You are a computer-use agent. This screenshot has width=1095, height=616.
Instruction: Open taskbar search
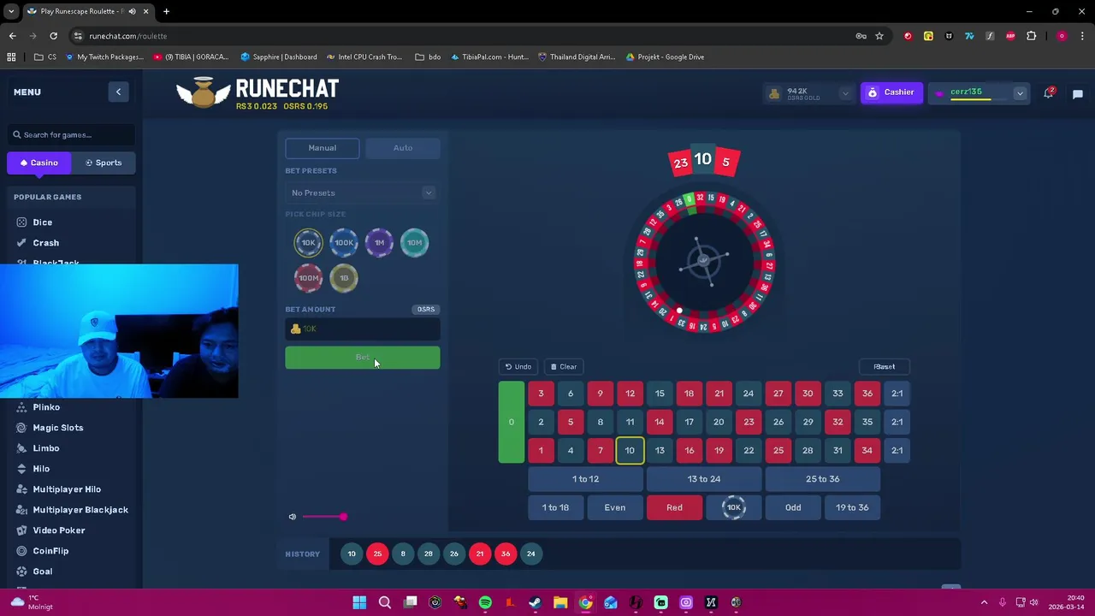385,602
